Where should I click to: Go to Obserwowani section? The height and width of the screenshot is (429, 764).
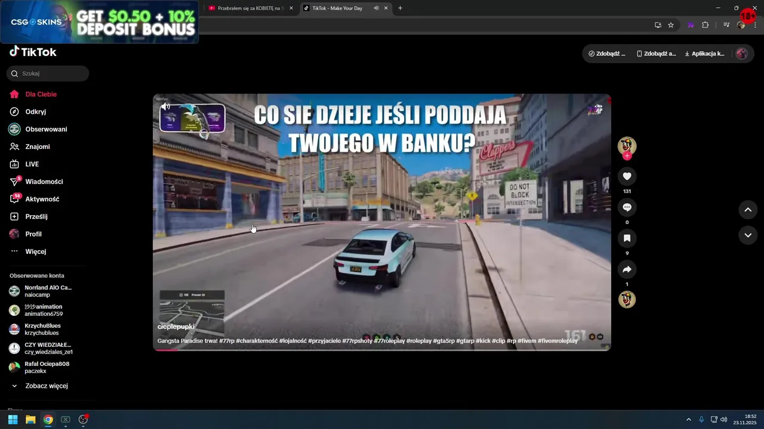click(46, 129)
